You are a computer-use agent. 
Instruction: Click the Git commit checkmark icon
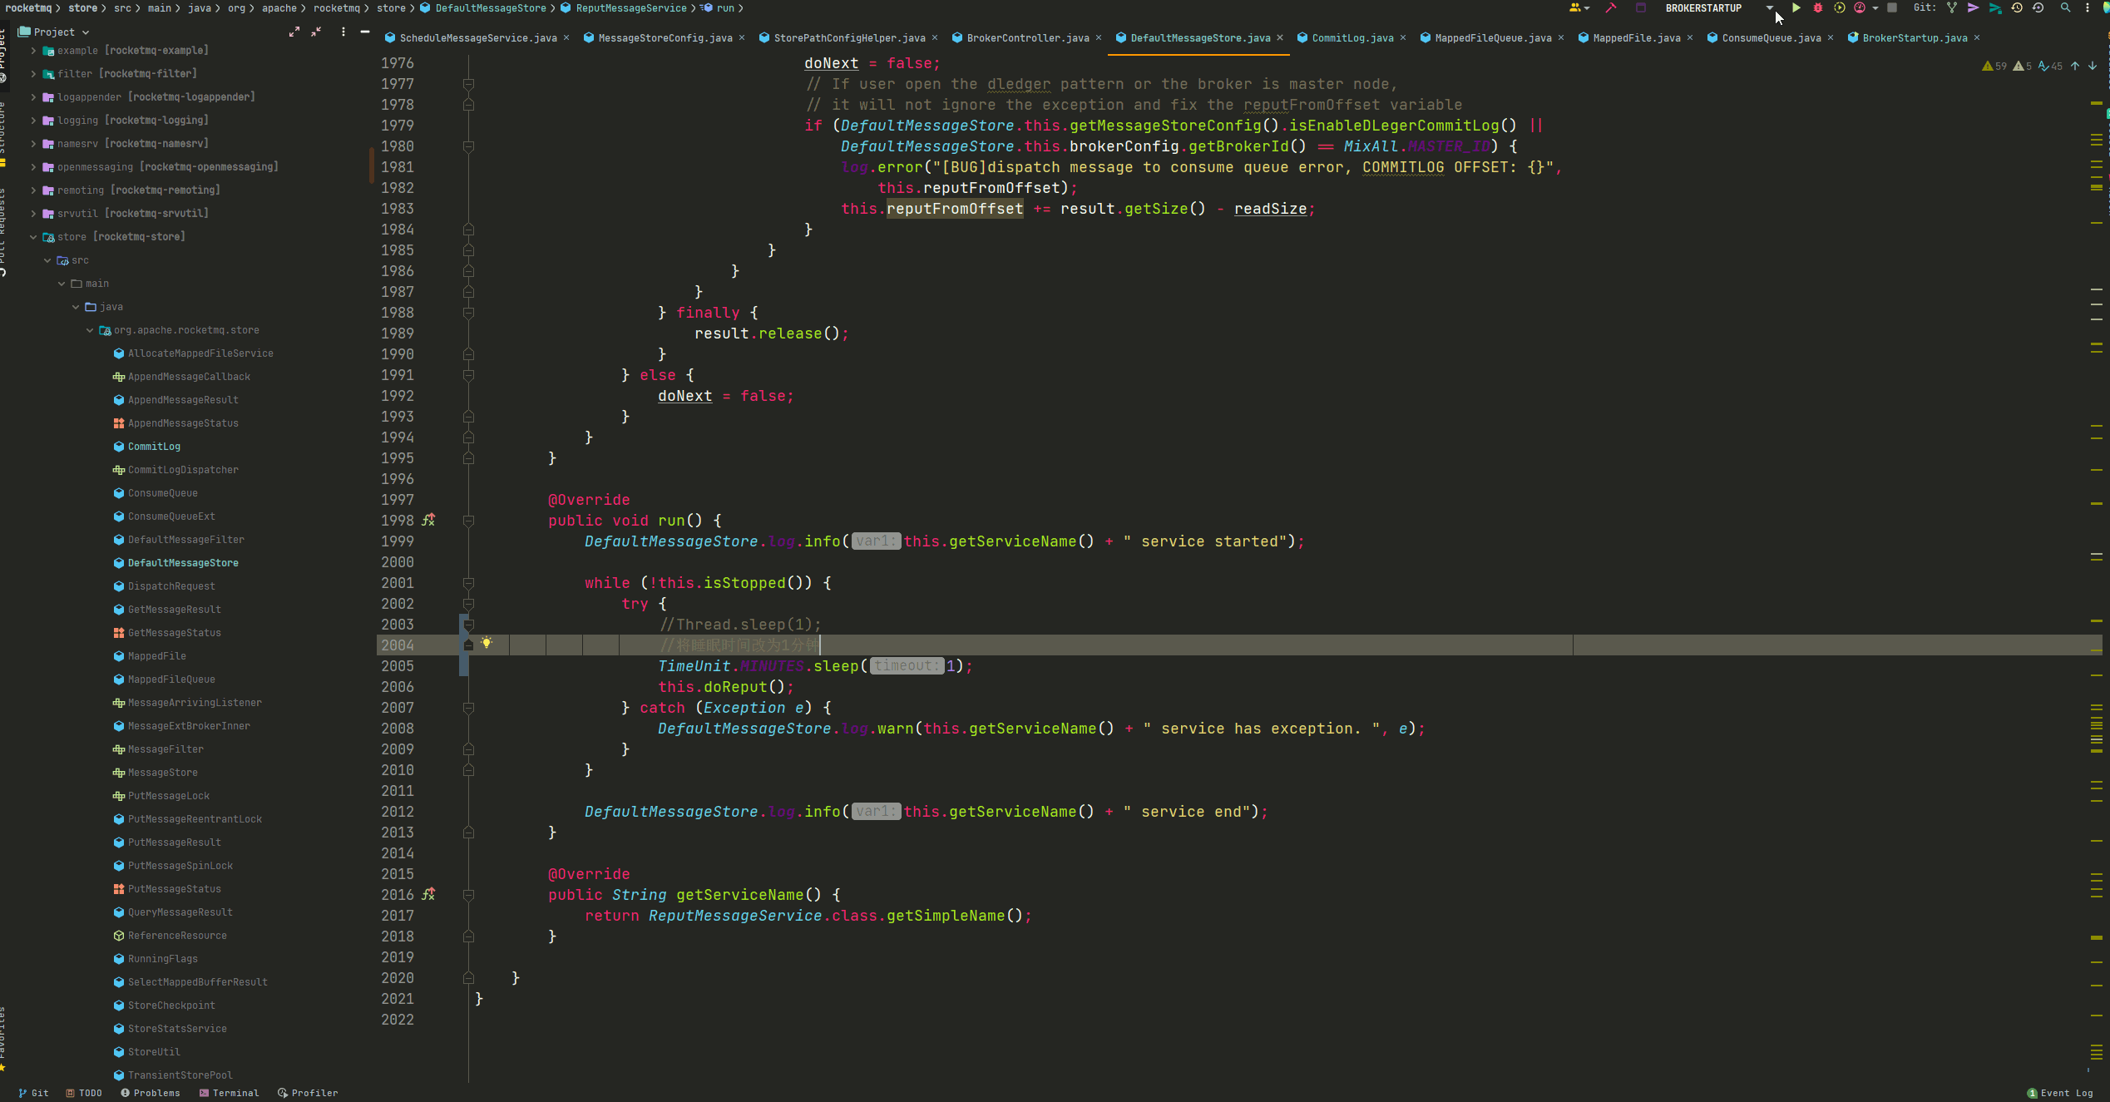(1973, 7)
